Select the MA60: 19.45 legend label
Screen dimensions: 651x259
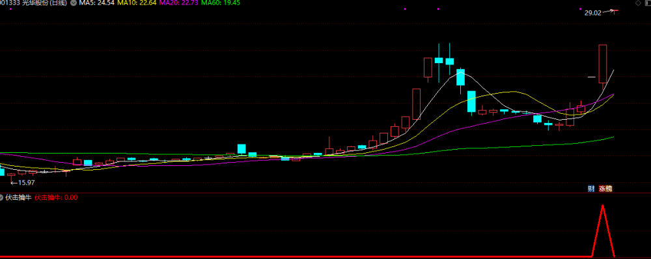click(x=221, y=3)
